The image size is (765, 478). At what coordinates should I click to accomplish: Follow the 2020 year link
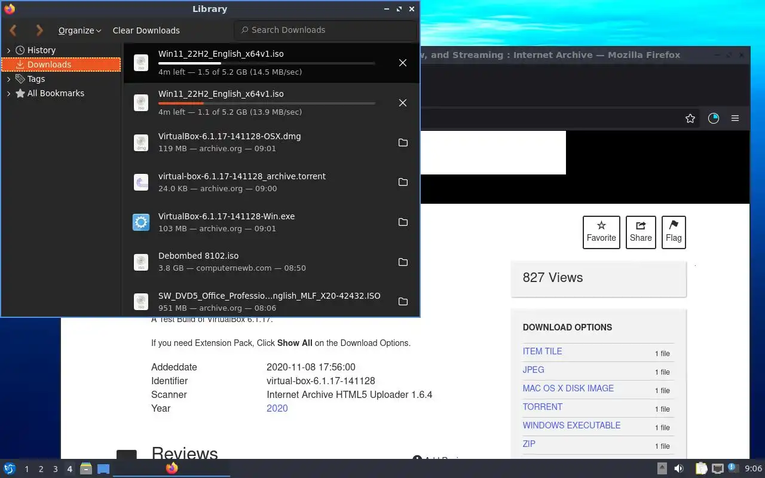tap(277, 408)
